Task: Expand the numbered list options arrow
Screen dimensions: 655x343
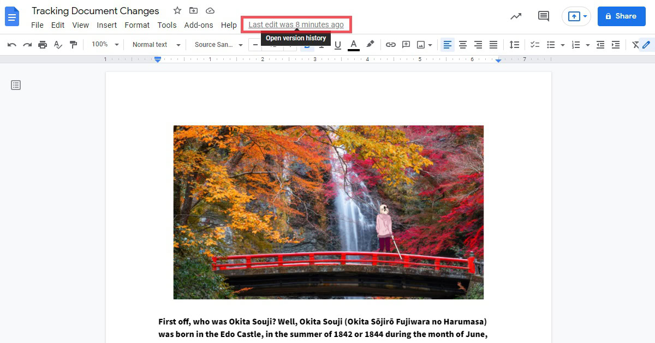Action: click(587, 45)
